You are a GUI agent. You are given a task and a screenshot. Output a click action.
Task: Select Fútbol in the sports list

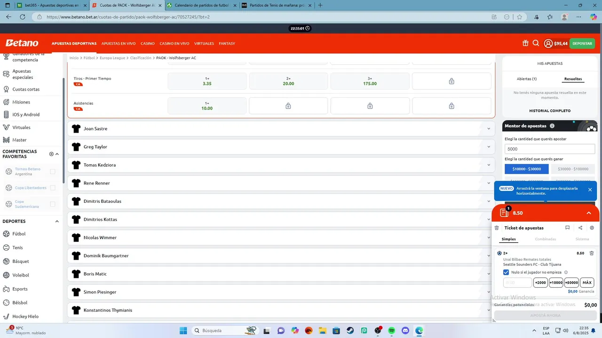pyautogui.click(x=19, y=234)
